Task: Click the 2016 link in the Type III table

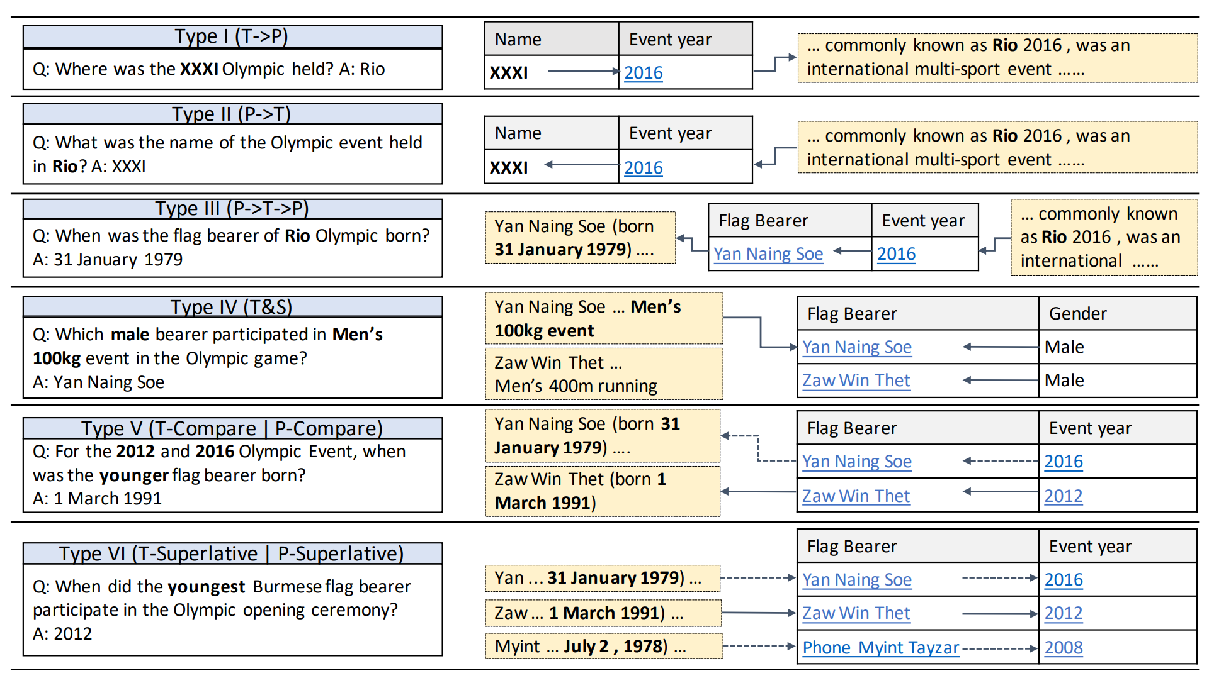Action: [896, 254]
